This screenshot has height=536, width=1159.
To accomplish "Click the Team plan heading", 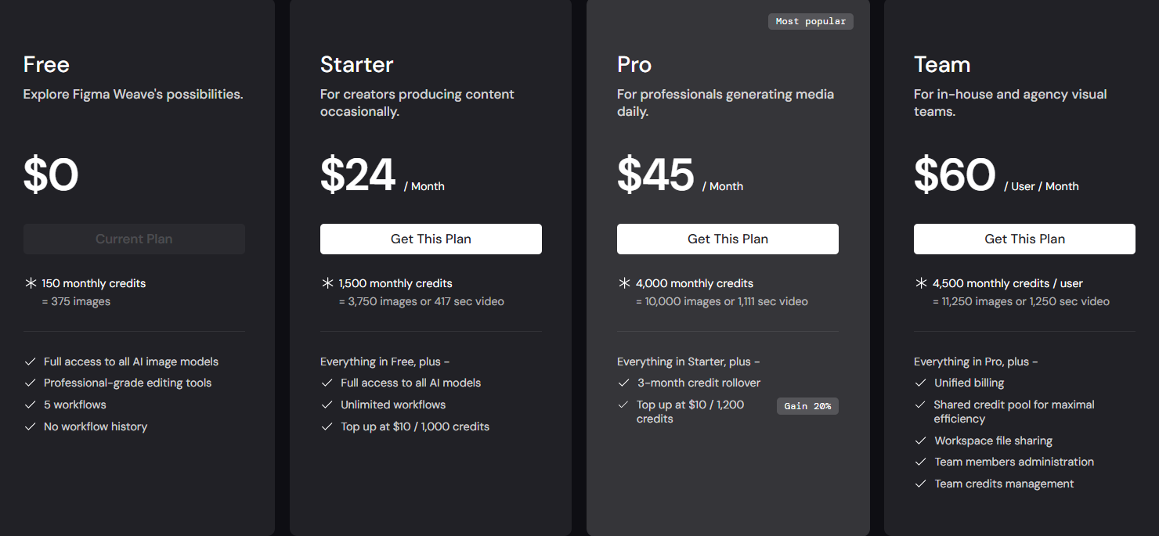I will pyautogui.click(x=942, y=64).
